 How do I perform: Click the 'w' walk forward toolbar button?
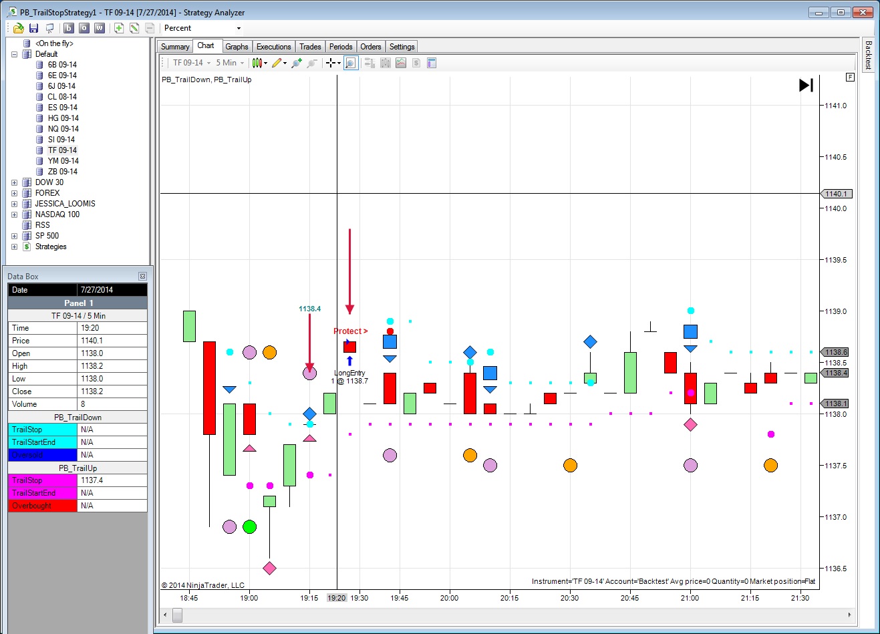tap(100, 28)
